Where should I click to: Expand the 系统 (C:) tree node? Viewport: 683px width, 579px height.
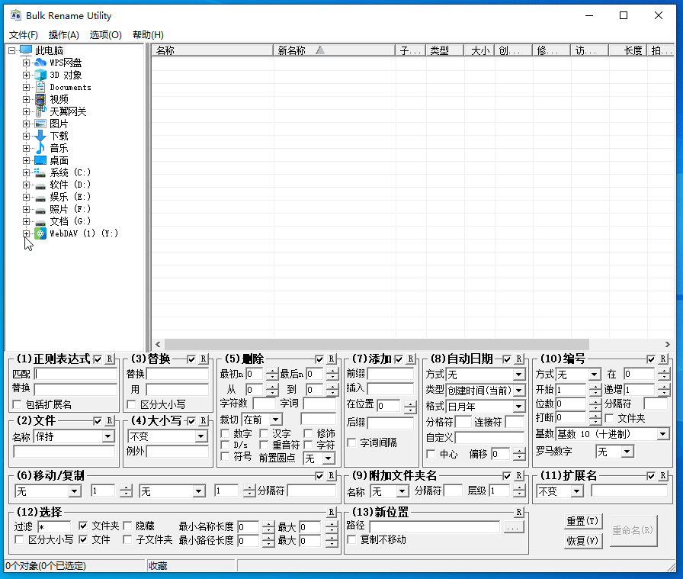26,172
